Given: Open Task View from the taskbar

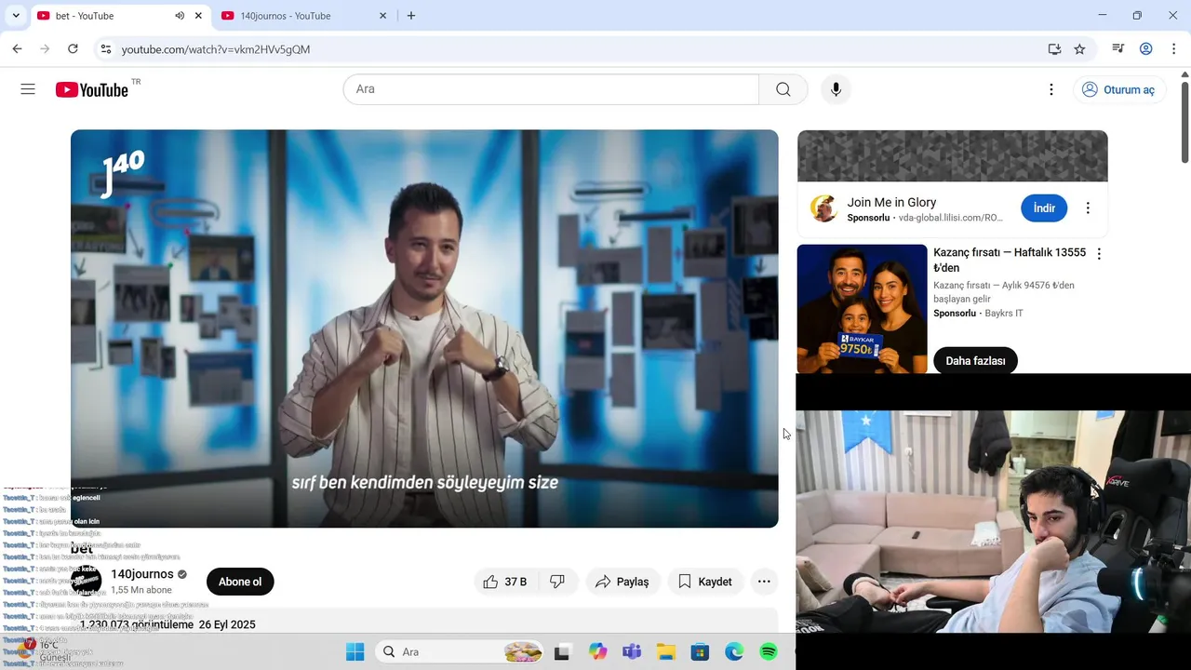Looking at the screenshot, I should [x=561, y=652].
